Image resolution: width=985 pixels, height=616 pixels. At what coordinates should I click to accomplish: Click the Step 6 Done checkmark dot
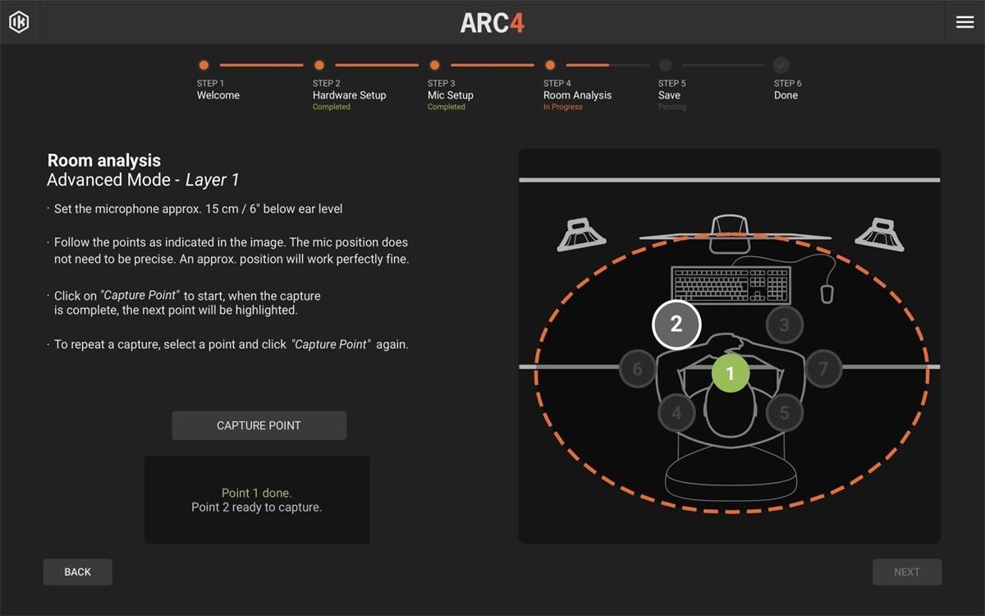781,65
